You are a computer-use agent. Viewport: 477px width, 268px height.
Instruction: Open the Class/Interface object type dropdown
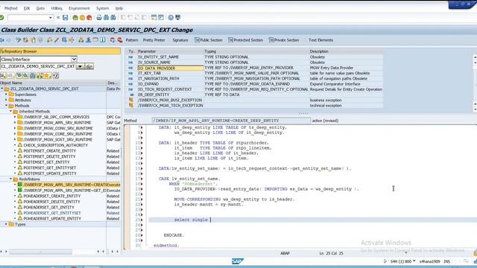(x=74, y=60)
